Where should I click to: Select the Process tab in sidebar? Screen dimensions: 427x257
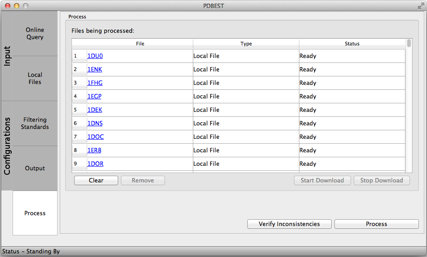[35, 213]
